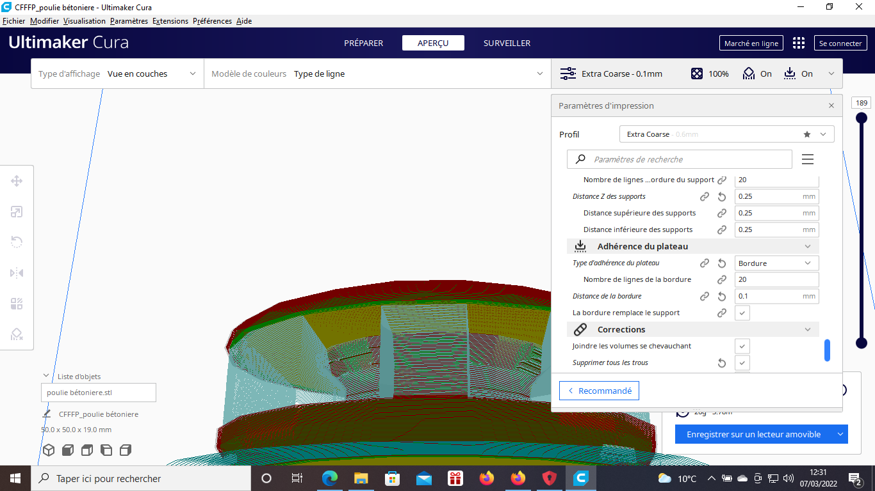The width and height of the screenshot is (875, 491).
Task: Click the profile sliders icon beside Extra Coarse
Action: coord(568,74)
